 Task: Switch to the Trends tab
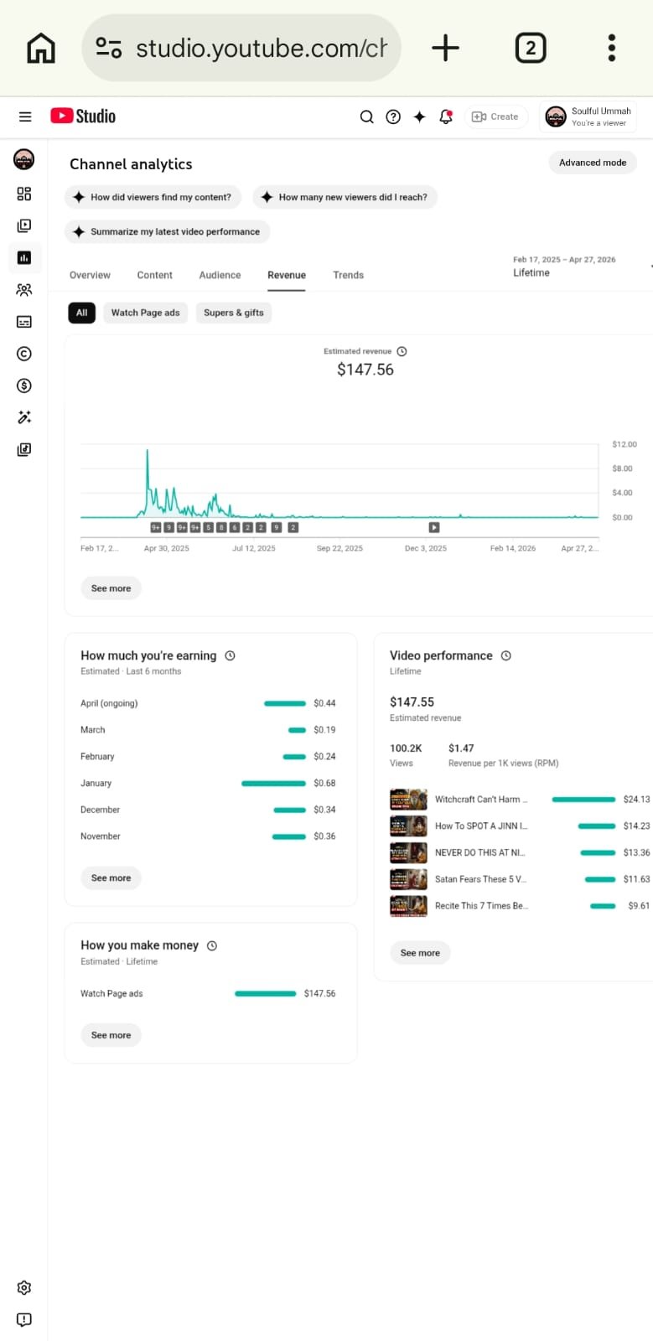pos(348,275)
